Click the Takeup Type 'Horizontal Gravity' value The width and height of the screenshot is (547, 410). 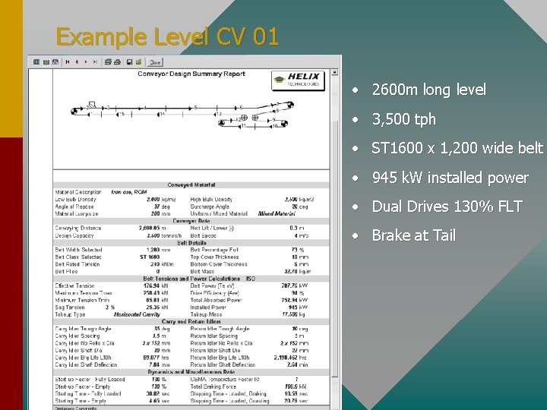(137, 314)
